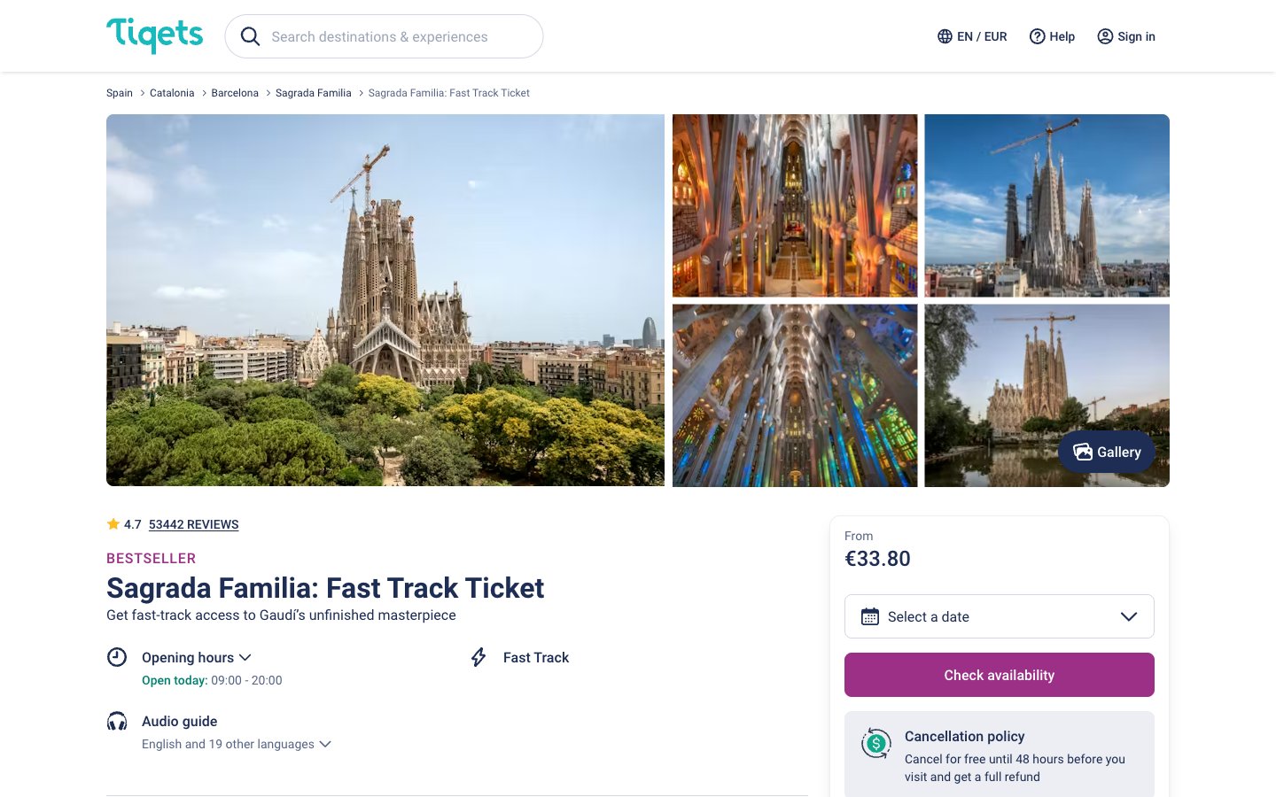Open the Sagrada Familia breadcrumb link
This screenshot has width=1276, height=797.
coord(313,93)
